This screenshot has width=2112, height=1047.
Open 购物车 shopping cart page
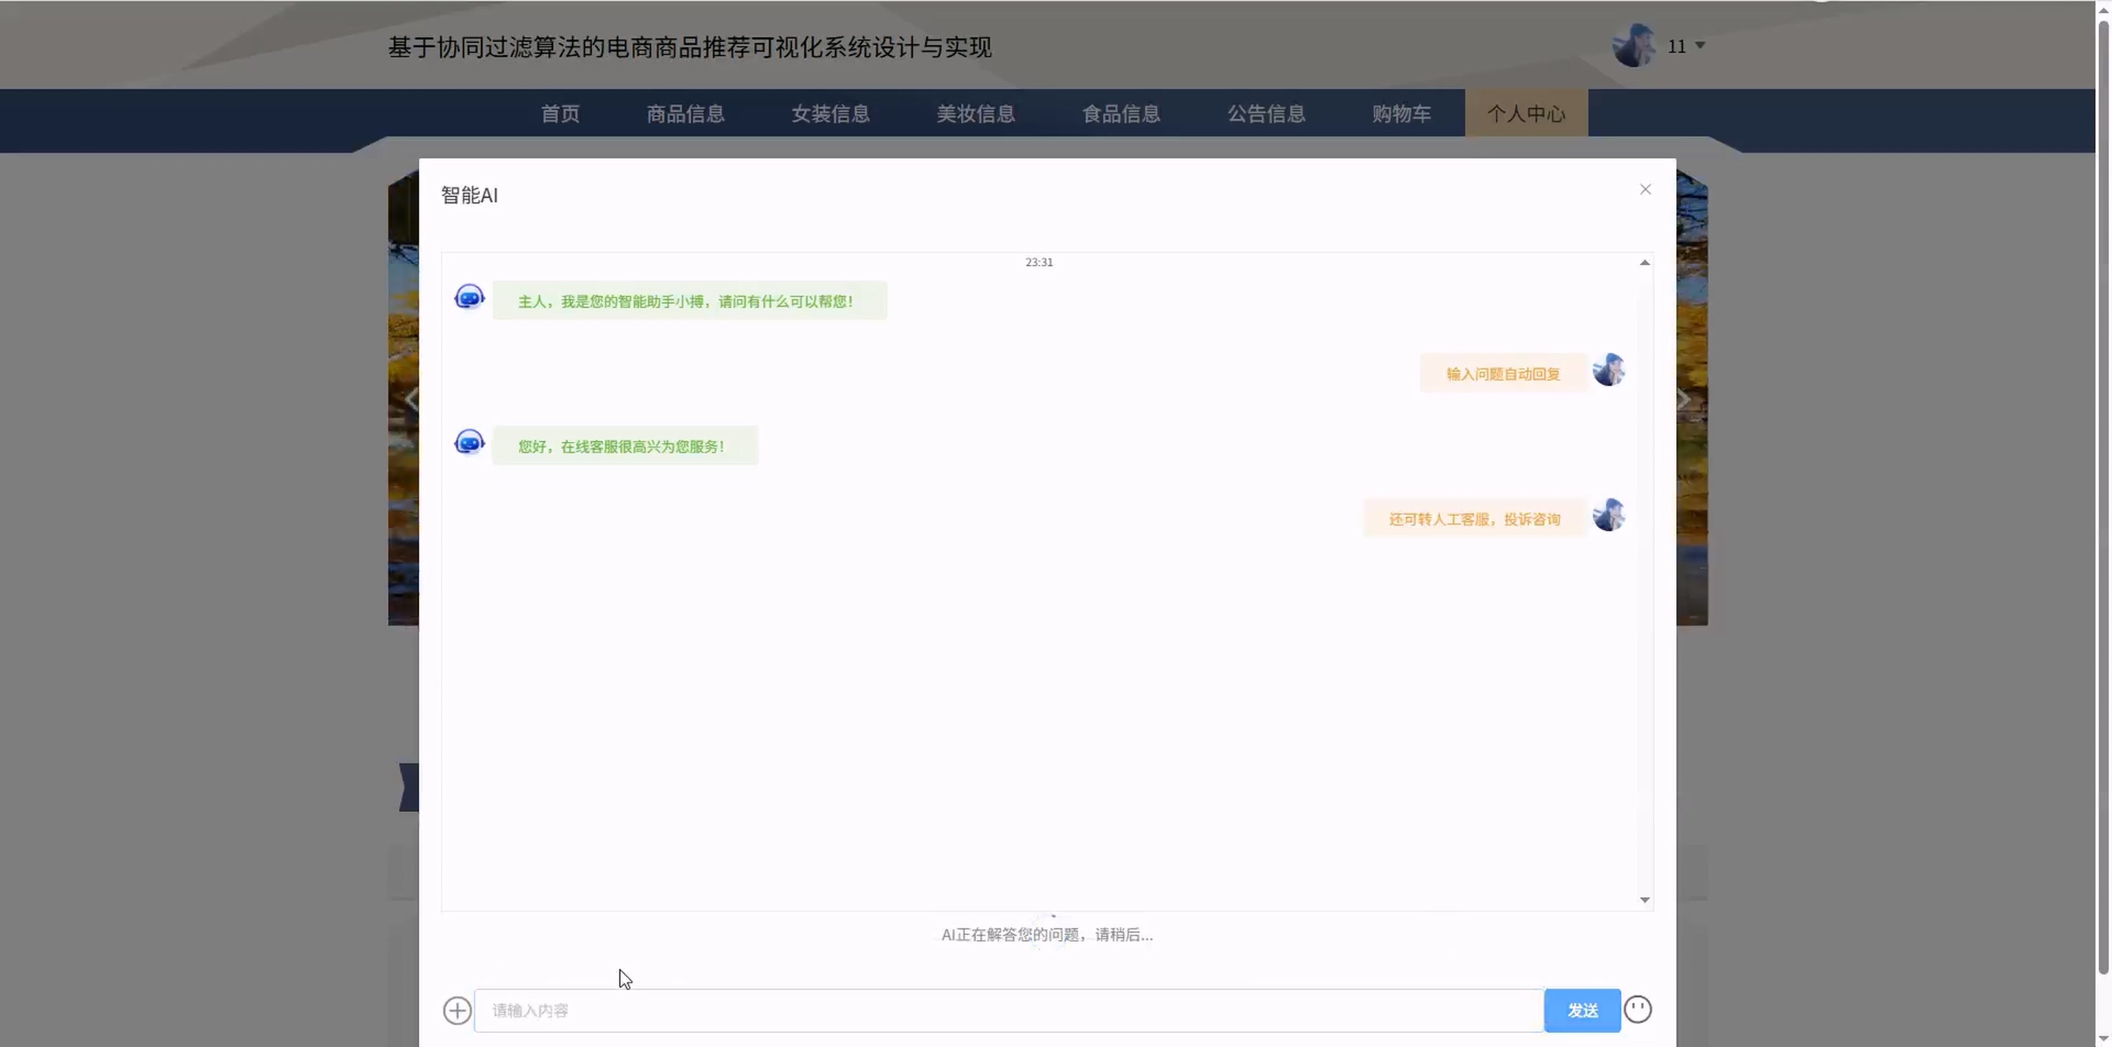tap(1401, 113)
